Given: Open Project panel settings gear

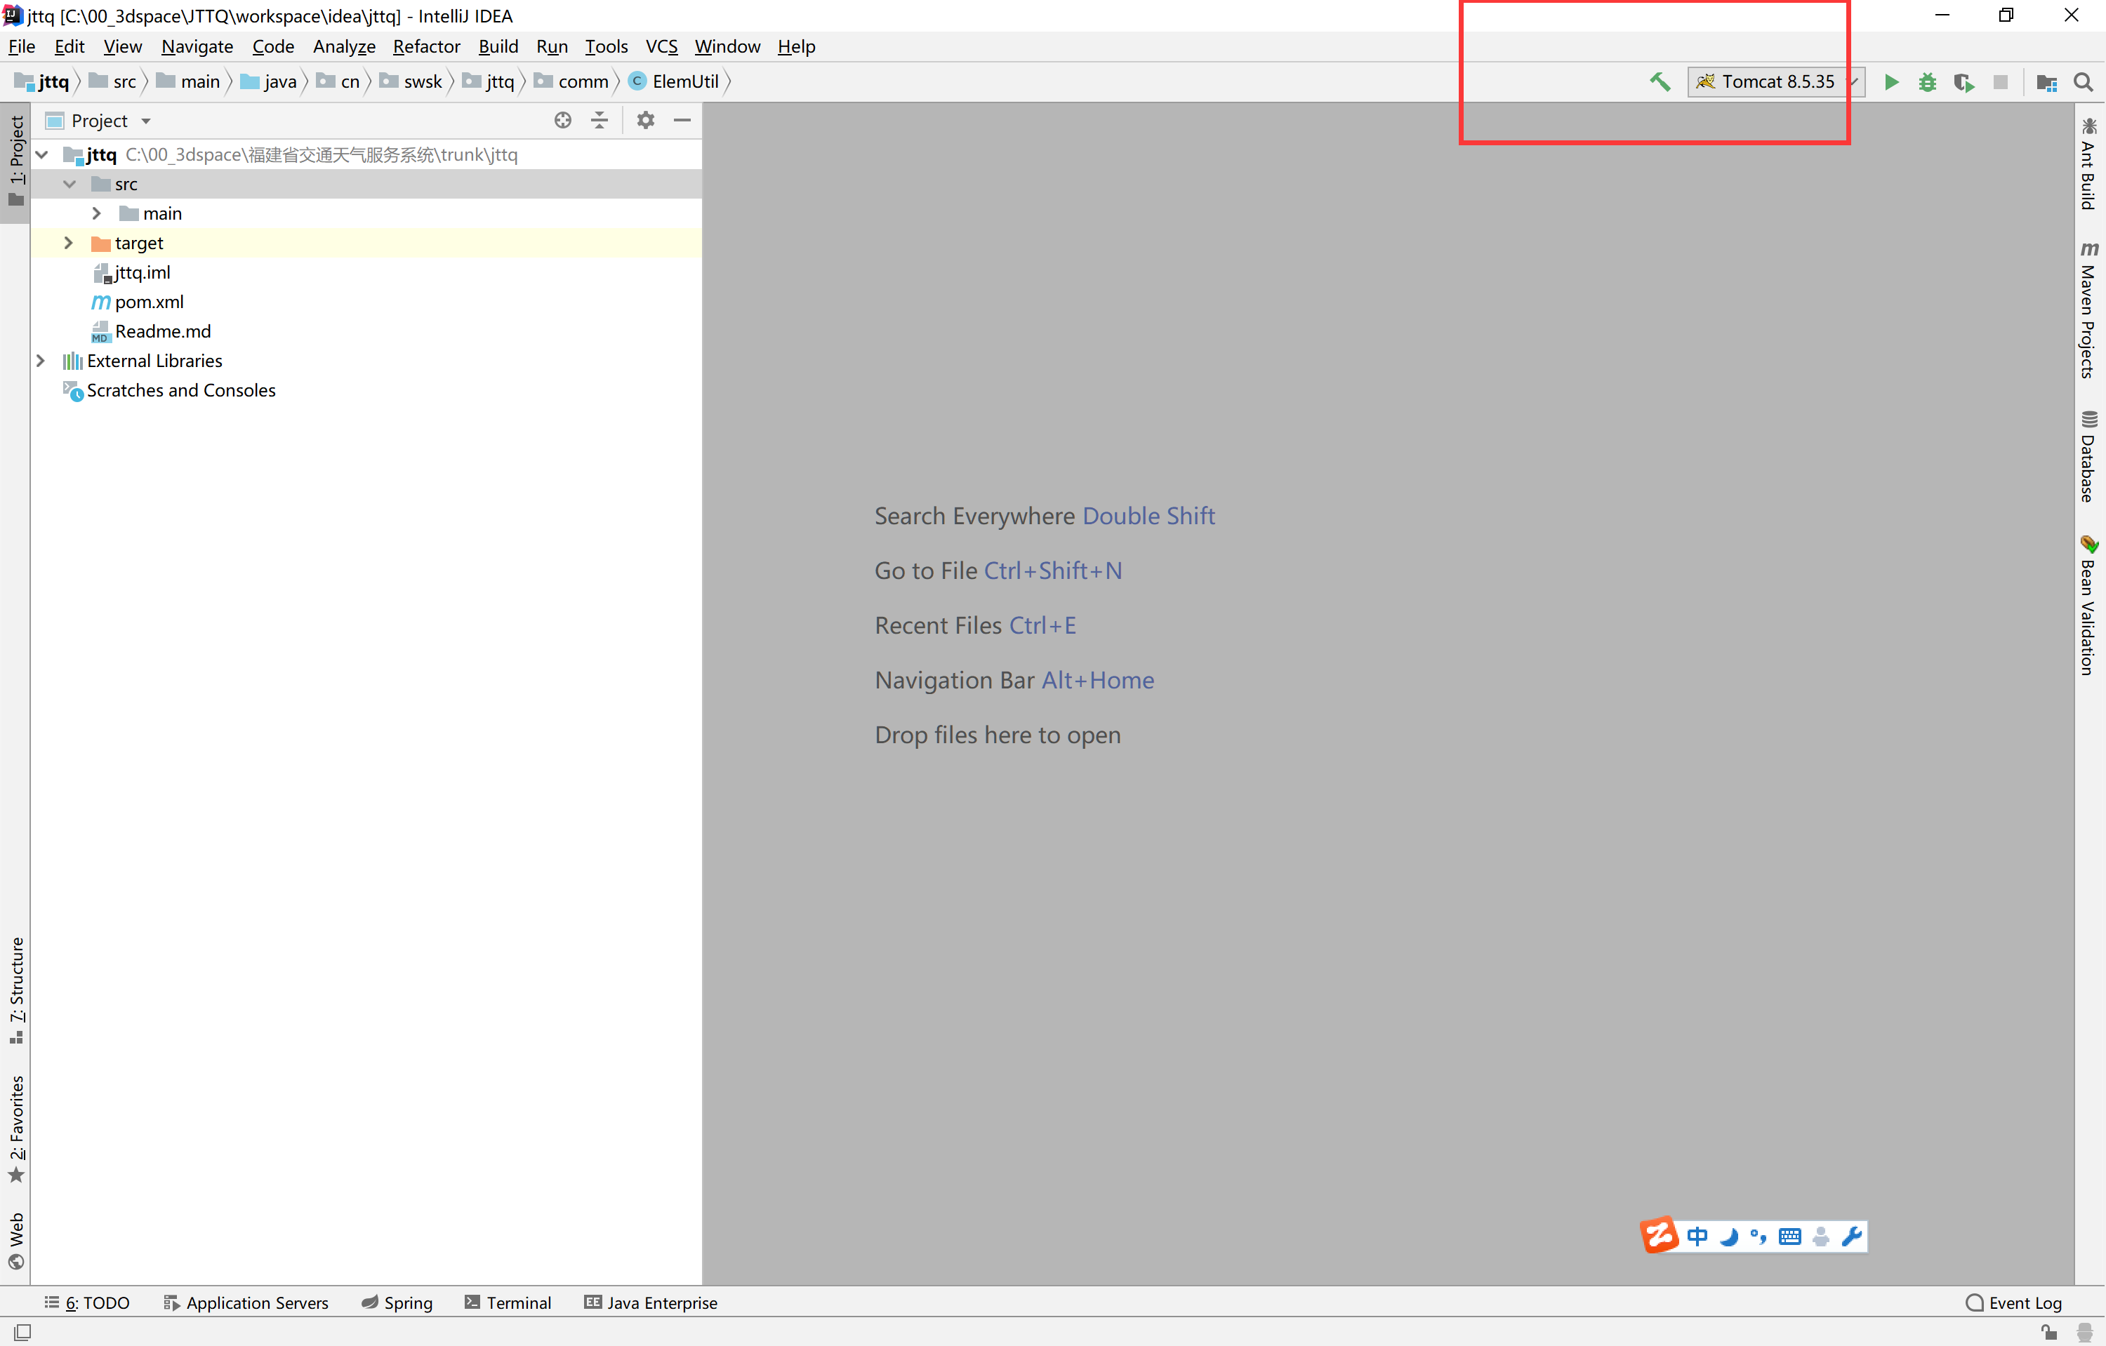Looking at the screenshot, I should click(x=645, y=121).
